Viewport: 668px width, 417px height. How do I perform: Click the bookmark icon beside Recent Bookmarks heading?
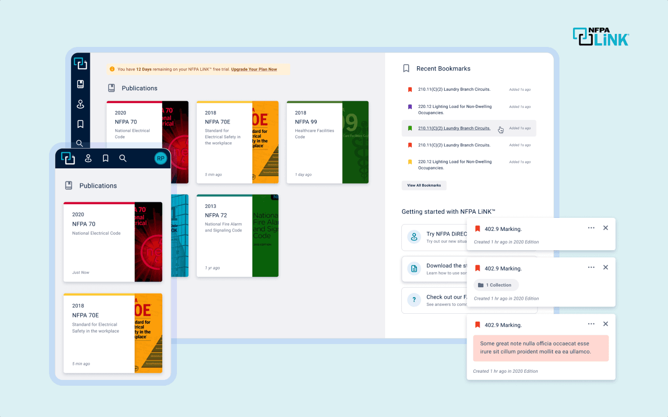406,68
